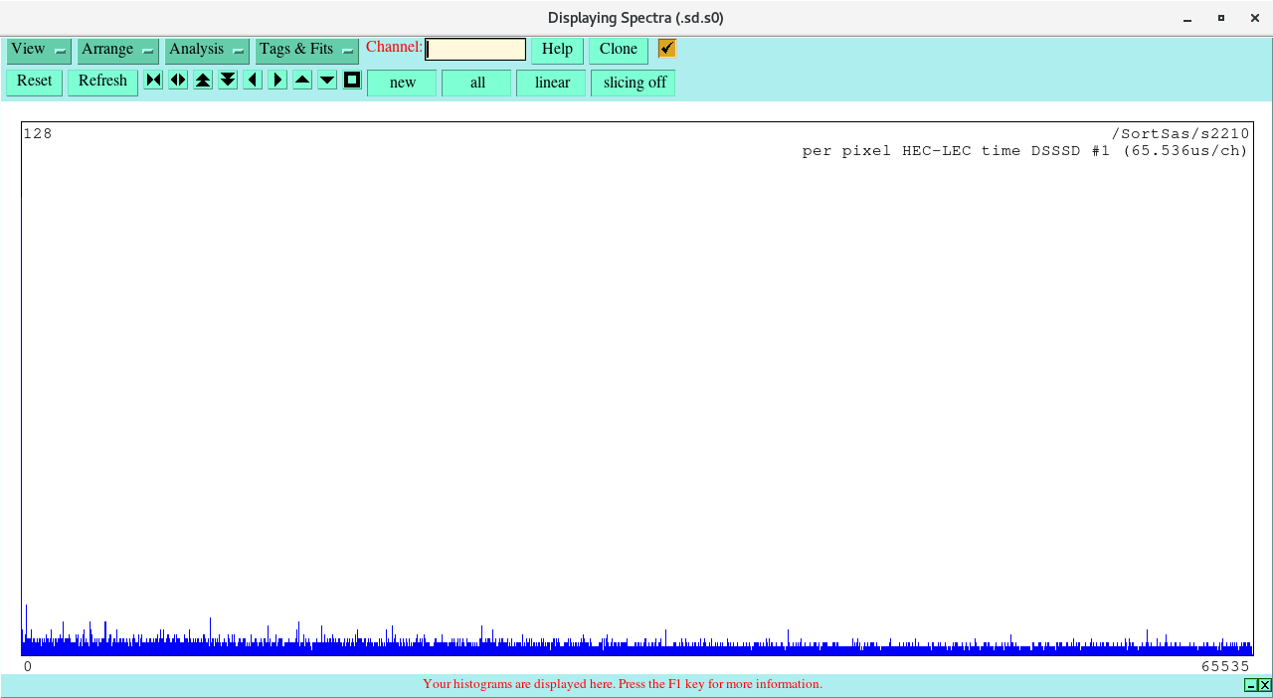Click the double up arrow icon
Viewport: 1273px width, 698px height.
click(x=203, y=80)
